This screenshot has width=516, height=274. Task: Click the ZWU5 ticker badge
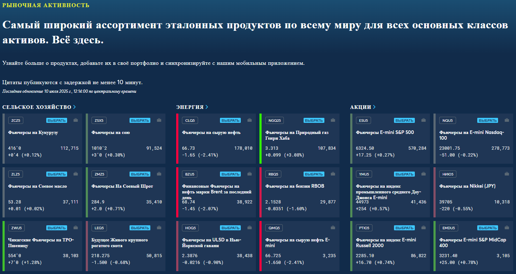pyautogui.click(x=16, y=228)
